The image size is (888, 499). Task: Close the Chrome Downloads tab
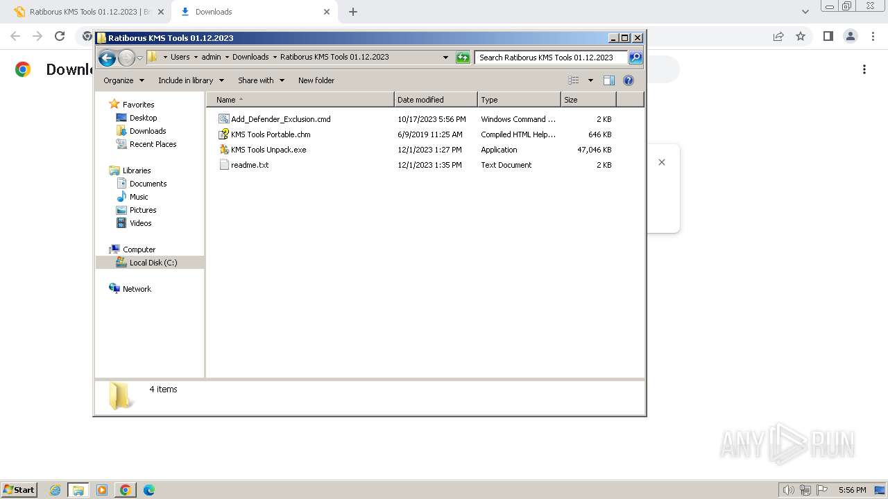[326, 12]
